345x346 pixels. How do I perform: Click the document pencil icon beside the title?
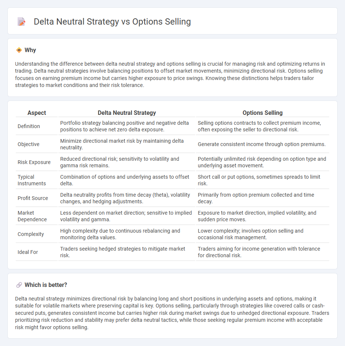pyautogui.click(x=21, y=22)
